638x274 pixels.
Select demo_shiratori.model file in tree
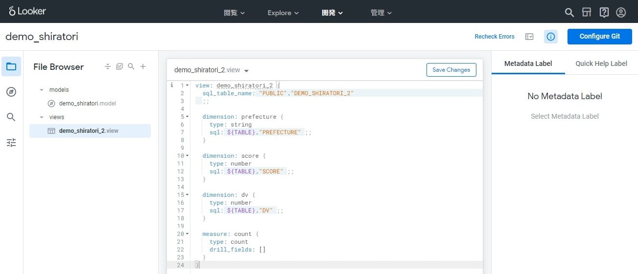point(87,104)
